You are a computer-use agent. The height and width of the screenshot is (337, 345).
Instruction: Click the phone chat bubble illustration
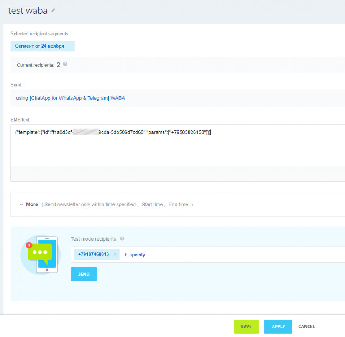(40, 254)
